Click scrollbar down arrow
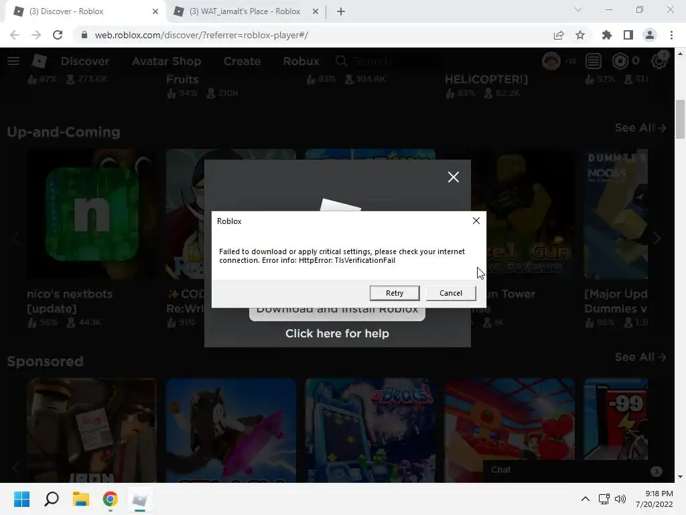The width and height of the screenshot is (686, 515). (x=680, y=477)
